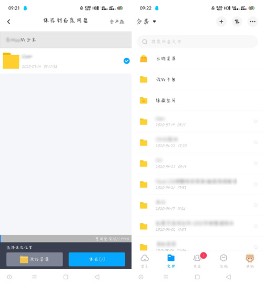Screen dimensions: 263x285
Task: Click the search magnifier icon
Action: (145, 42)
